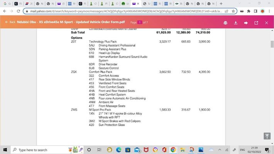The width and height of the screenshot is (274, 154).
Task: Switch to the green oval Land Rover tab
Action: point(179,3)
